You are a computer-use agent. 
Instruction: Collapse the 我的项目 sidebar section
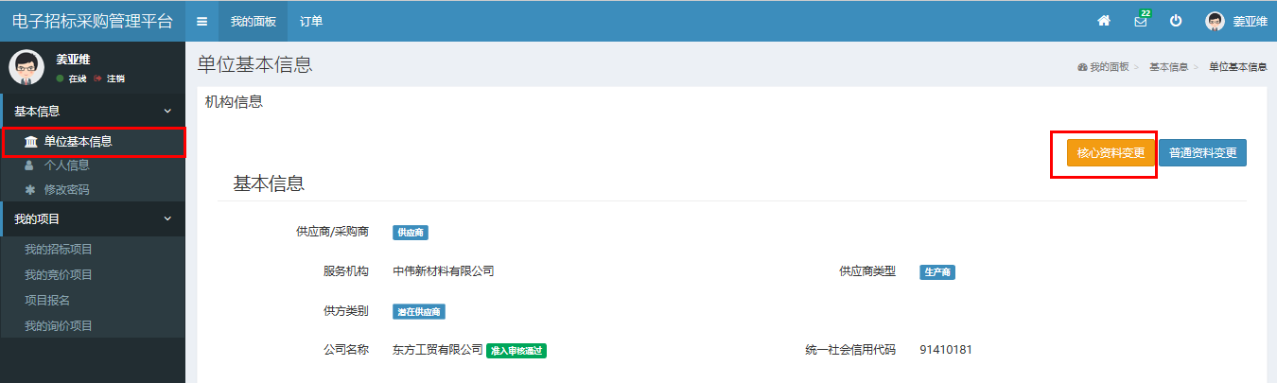(93, 218)
